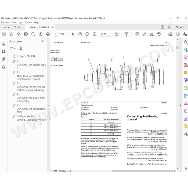Go to previous page arrow icon

[41, 34]
